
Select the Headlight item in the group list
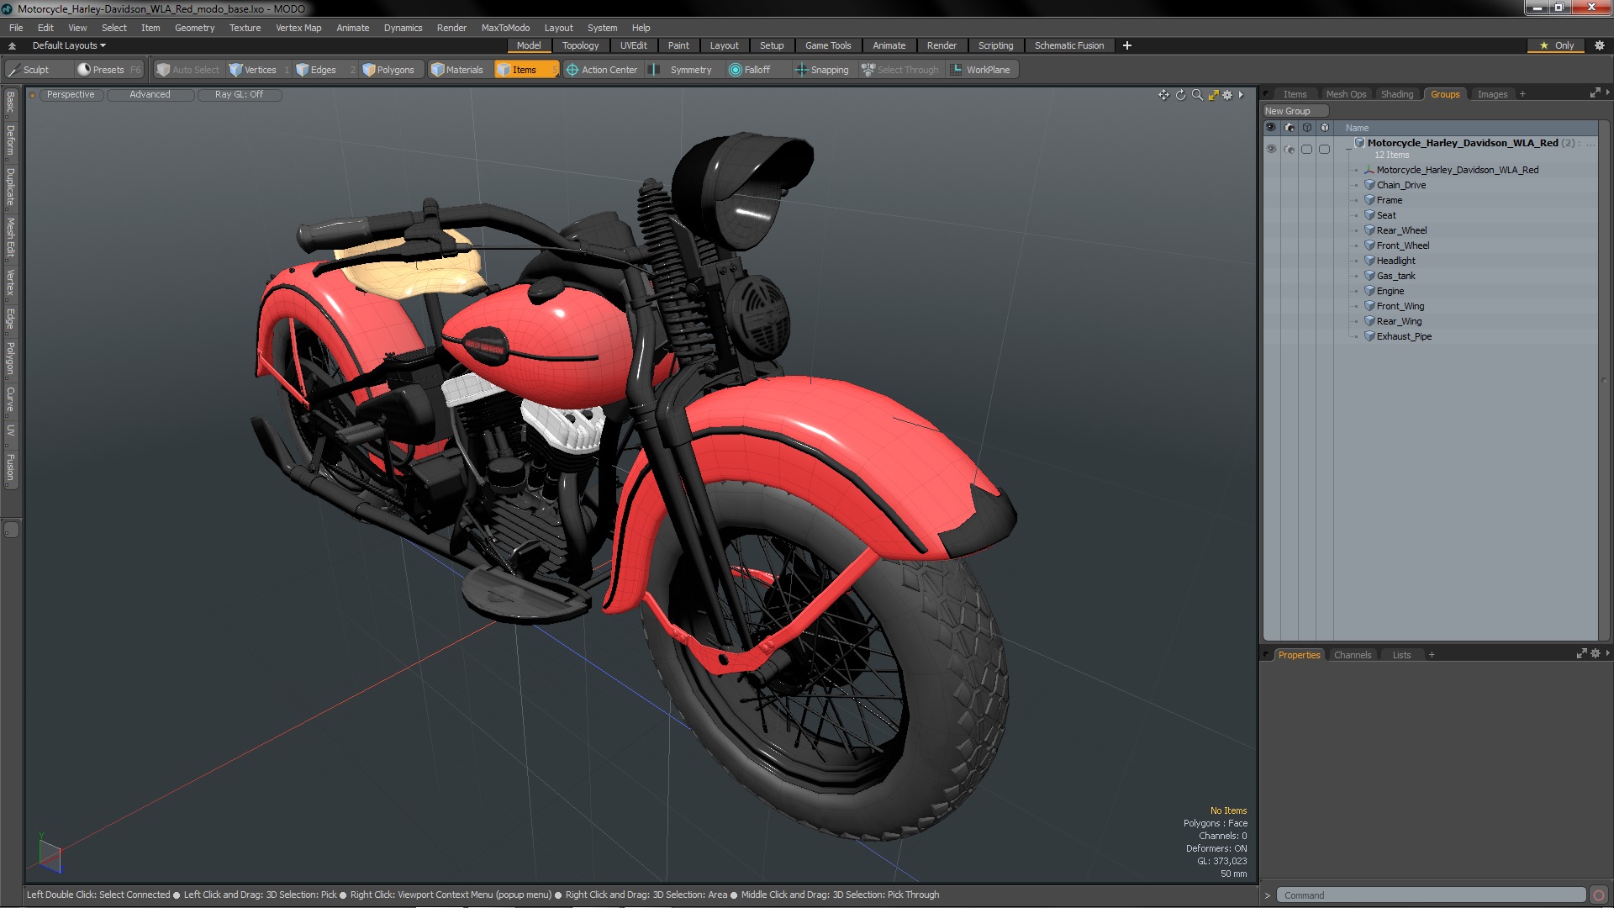tap(1395, 261)
